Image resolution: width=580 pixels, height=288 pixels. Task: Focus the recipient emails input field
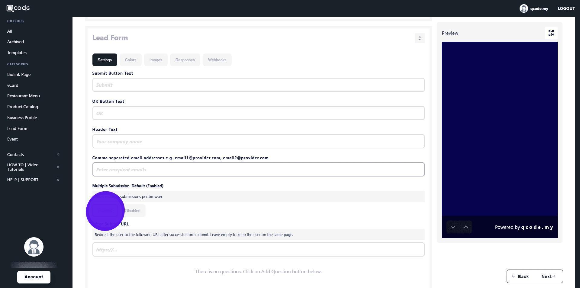pos(258,170)
